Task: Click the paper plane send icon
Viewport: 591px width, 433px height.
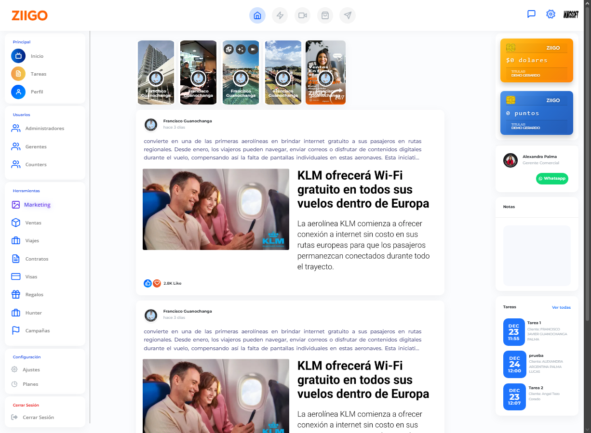Action: [348, 15]
